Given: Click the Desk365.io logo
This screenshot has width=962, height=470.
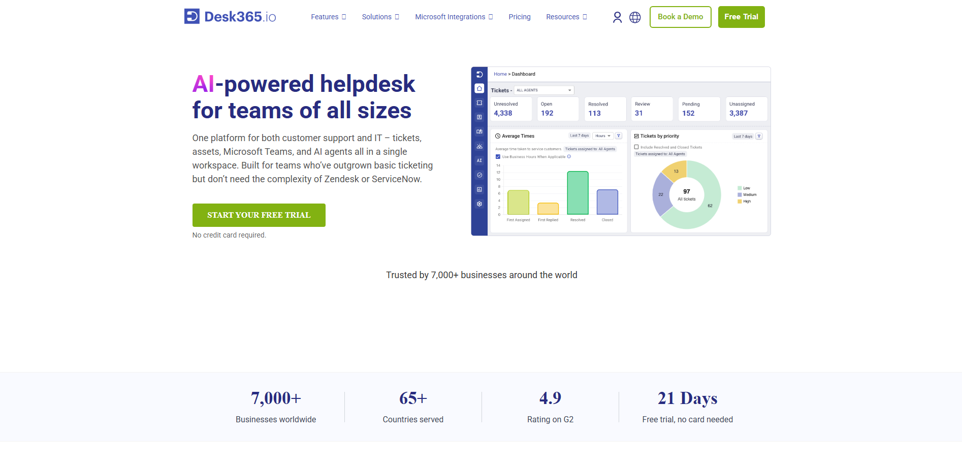Looking at the screenshot, I should (230, 17).
